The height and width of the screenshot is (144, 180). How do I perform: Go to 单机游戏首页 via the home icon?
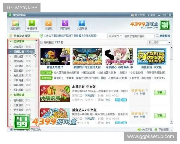pos(11,36)
